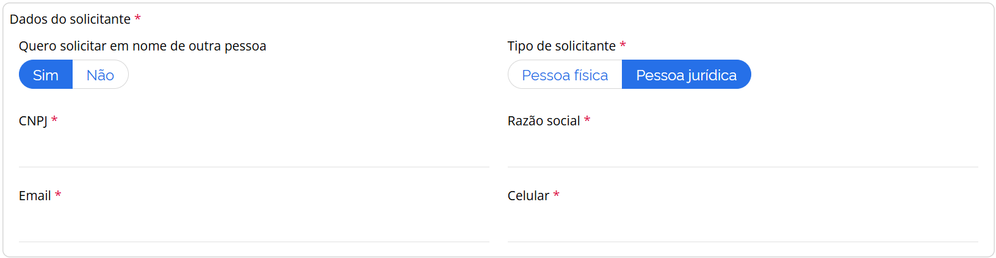Click the Dados do solicitante heading
The width and height of the screenshot is (996, 258).
click(70, 19)
